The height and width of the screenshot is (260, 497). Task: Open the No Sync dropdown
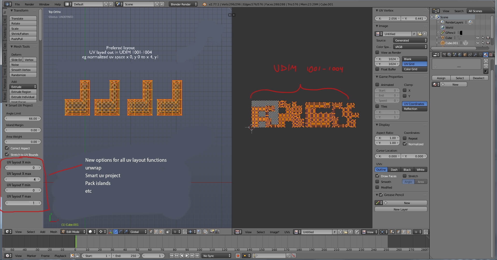[x=216, y=256]
